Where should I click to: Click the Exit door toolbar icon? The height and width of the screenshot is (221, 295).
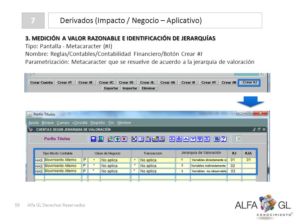(101, 139)
